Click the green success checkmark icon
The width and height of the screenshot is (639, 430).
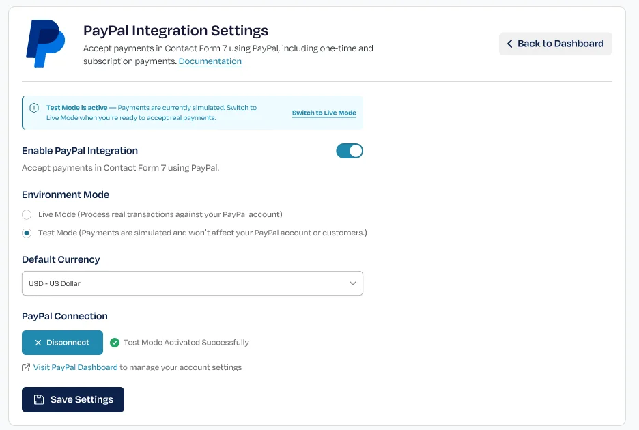click(115, 343)
